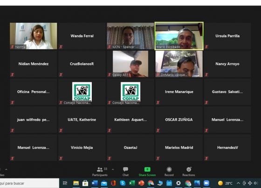Expand the arrow next to Participants

(x=113, y=169)
